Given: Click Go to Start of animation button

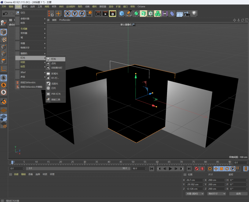Looking at the screenshot, I should point(152,169).
